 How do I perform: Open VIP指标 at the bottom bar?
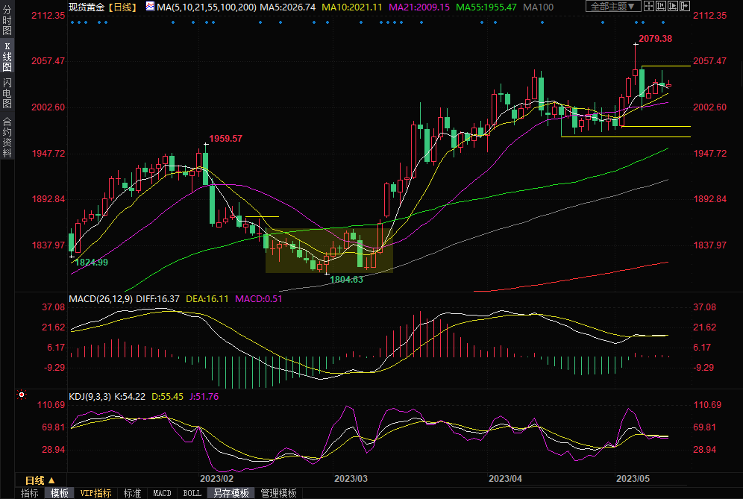tap(96, 493)
